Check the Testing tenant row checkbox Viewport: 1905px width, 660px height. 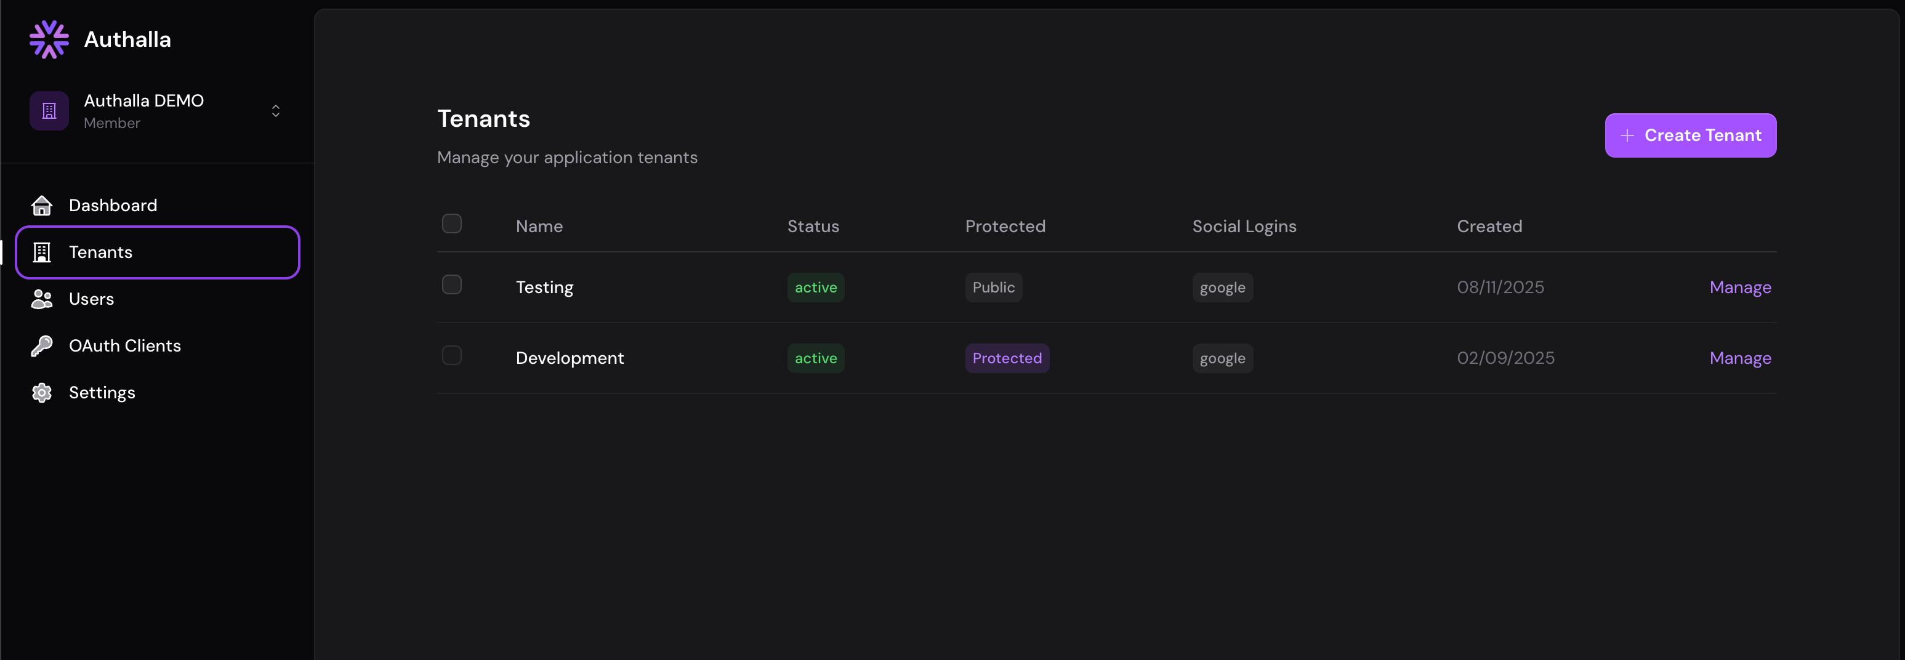[x=452, y=284]
